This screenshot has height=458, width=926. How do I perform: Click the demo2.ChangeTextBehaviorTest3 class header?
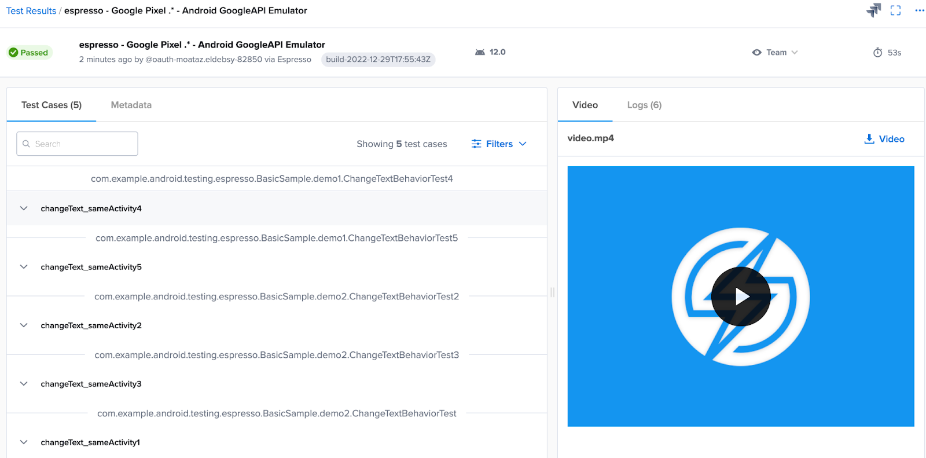tap(277, 355)
